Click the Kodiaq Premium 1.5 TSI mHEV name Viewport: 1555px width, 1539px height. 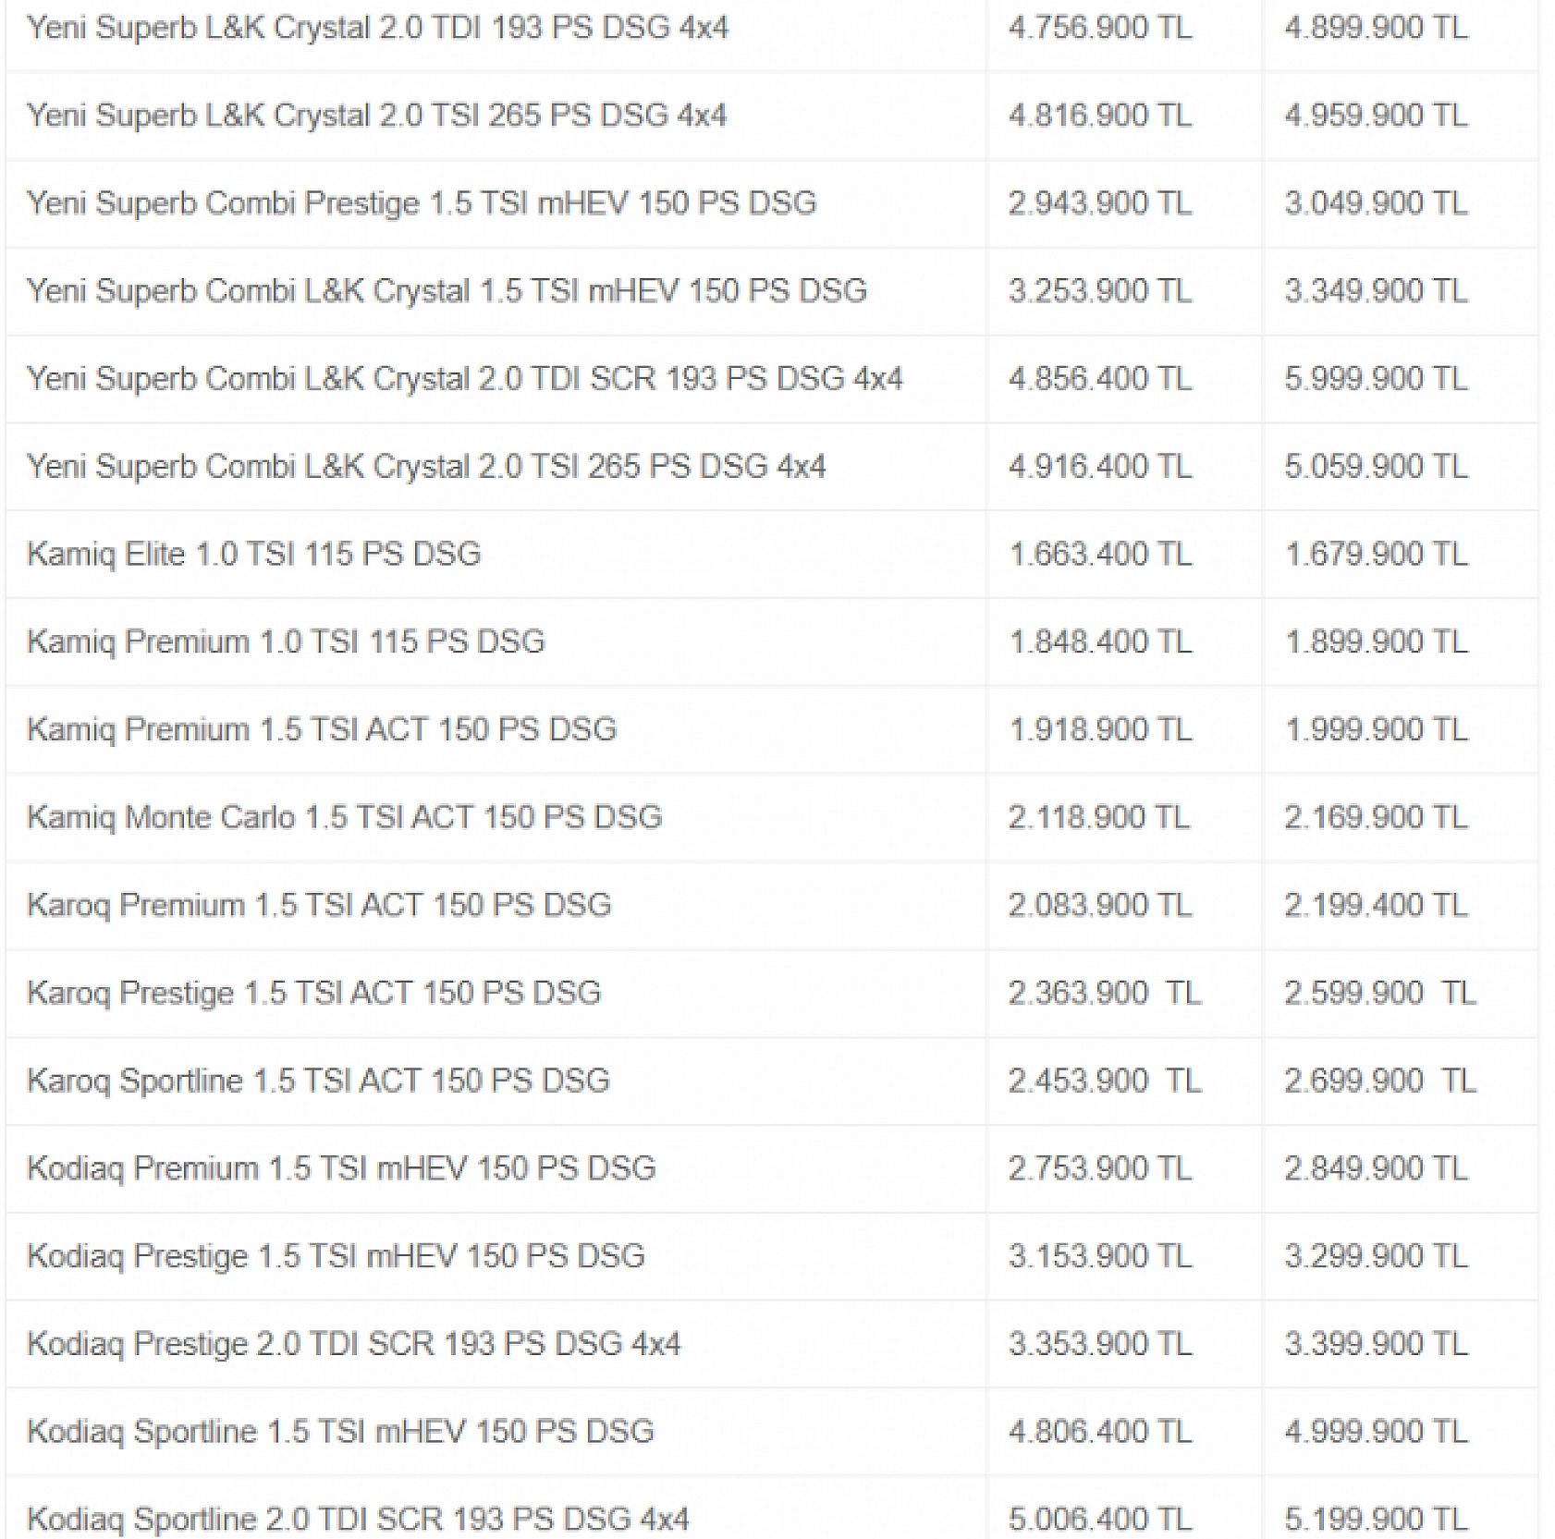(x=341, y=1169)
